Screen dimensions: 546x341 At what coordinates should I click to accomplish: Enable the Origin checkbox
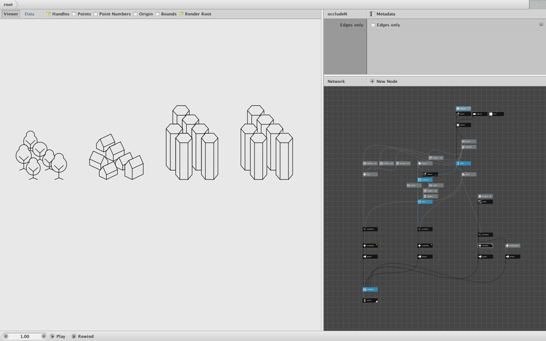tap(135, 14)
